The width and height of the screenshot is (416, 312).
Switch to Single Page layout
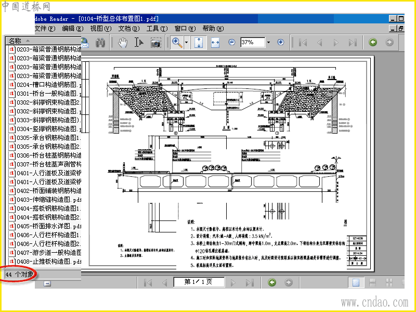pyautogui.click(x=356, y=282)
